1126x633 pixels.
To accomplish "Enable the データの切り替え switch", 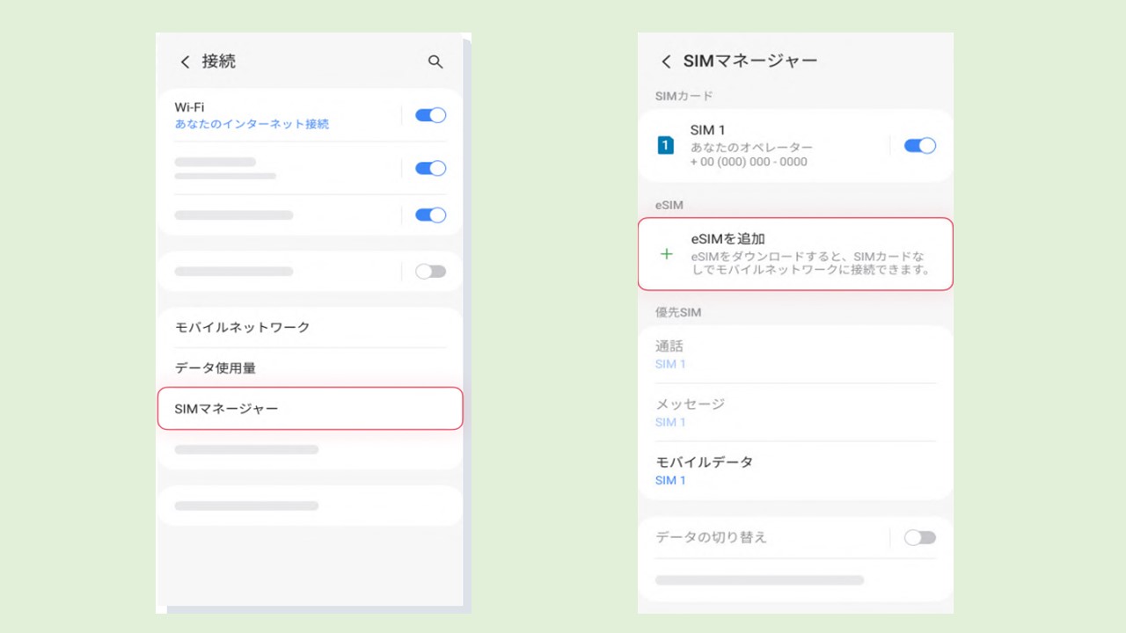I will point(920,537).
